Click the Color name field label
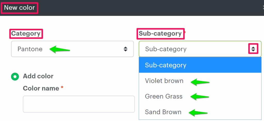 coord(41,88)
